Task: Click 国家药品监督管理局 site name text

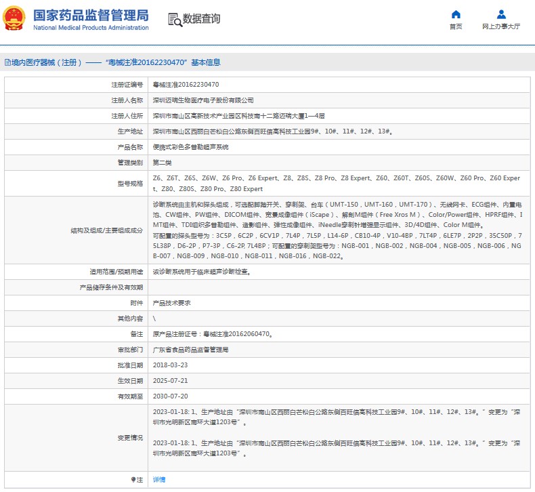Action: point(90,14)
